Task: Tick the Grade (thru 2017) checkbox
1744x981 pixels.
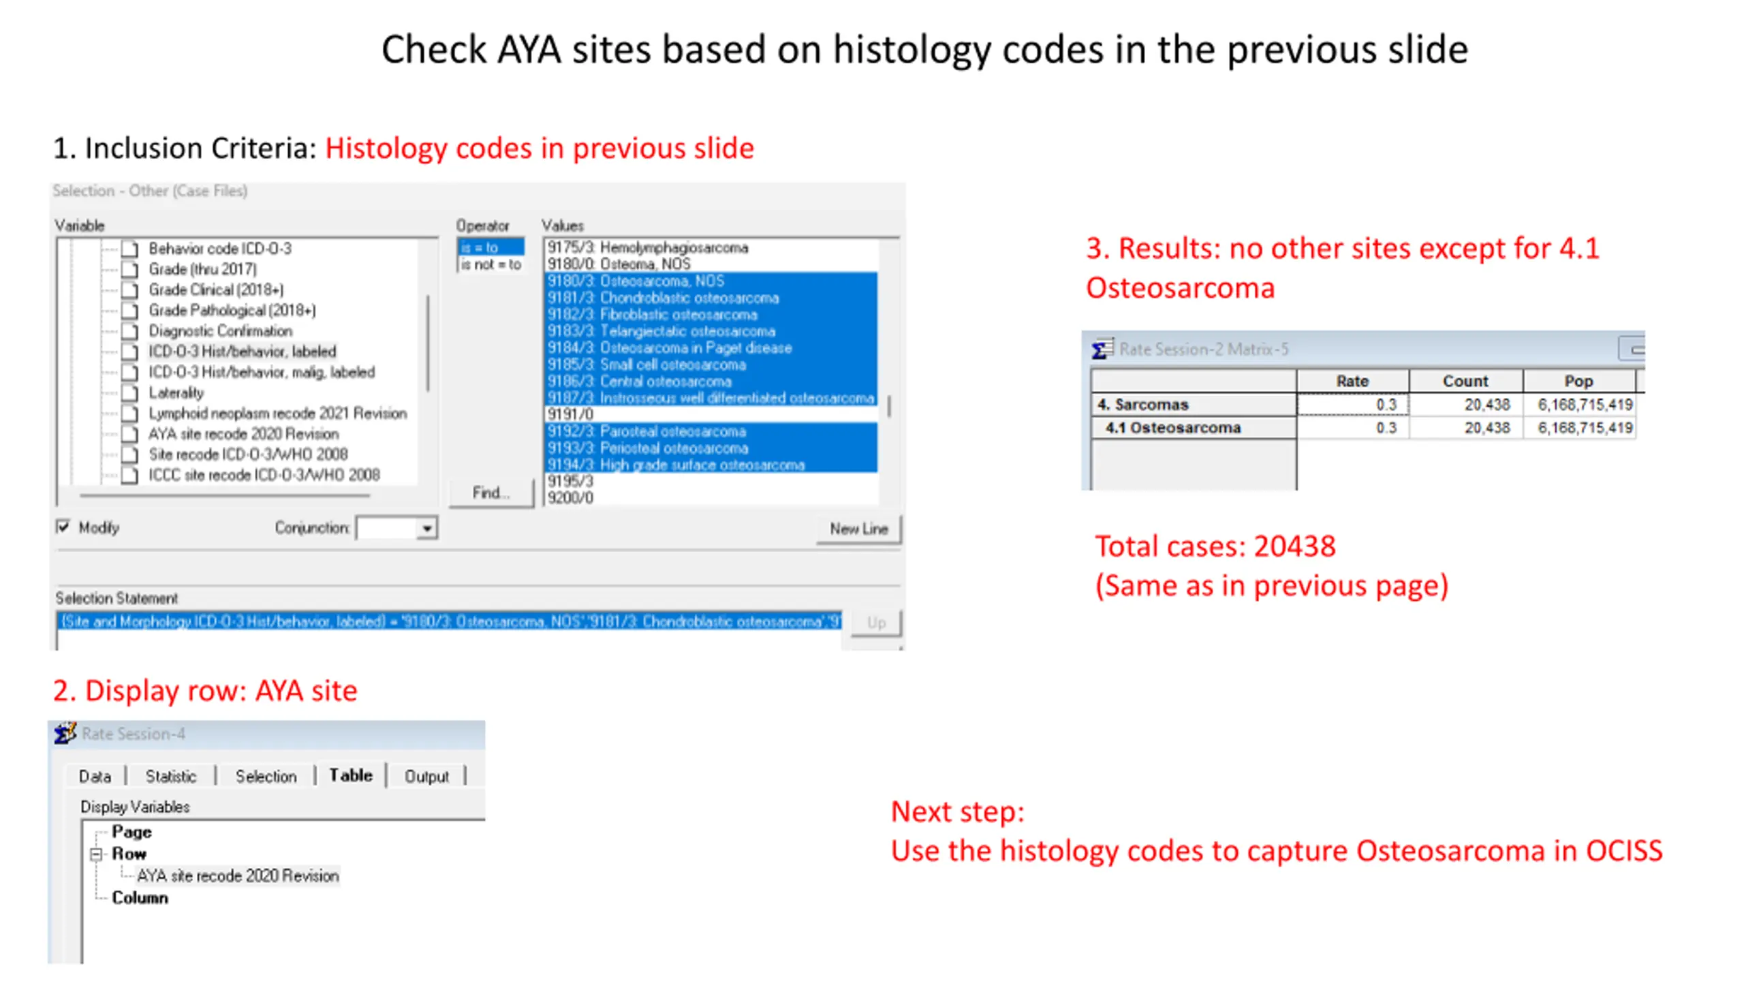Action: (x=130, y=270)
